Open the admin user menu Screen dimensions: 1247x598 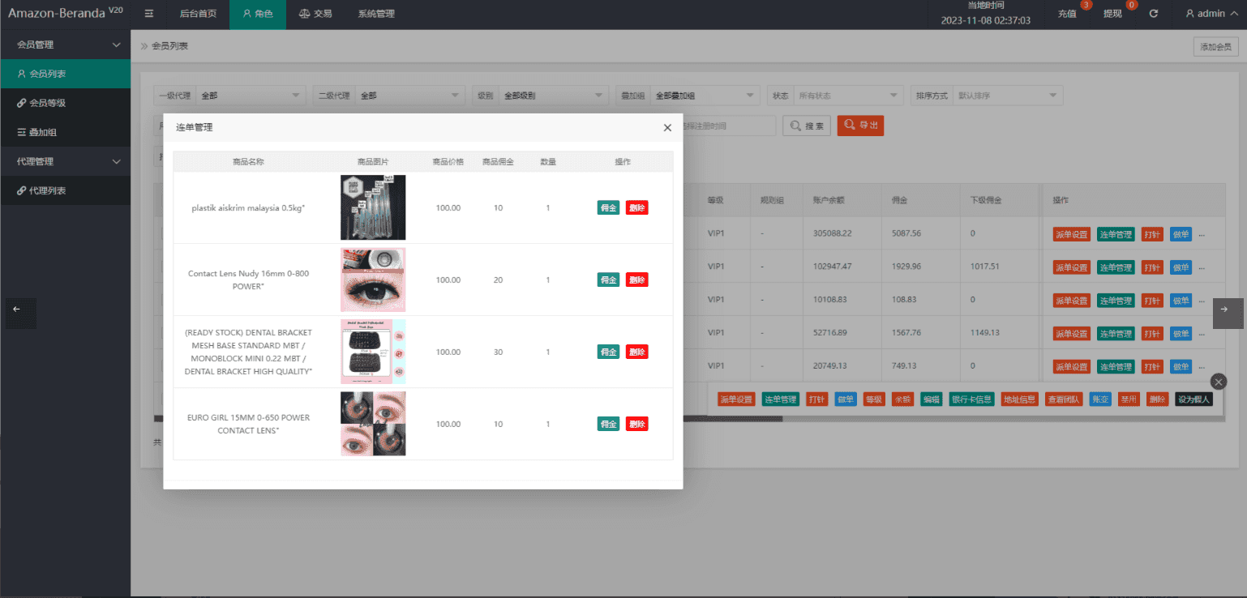point(1211,14)
